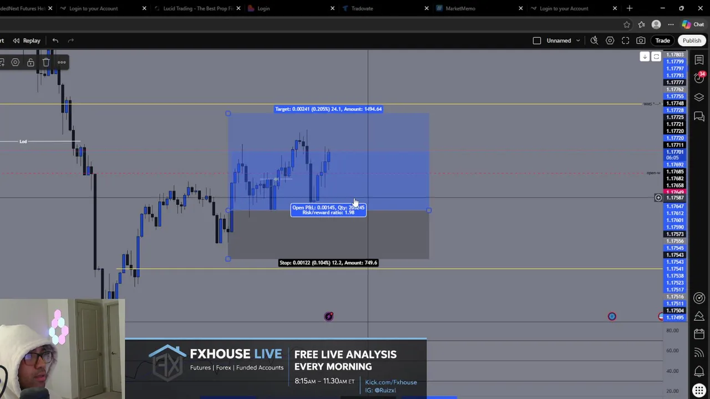Open economic calendar in right sidebar
Screen dimensions: 710x399
(699, 334)
